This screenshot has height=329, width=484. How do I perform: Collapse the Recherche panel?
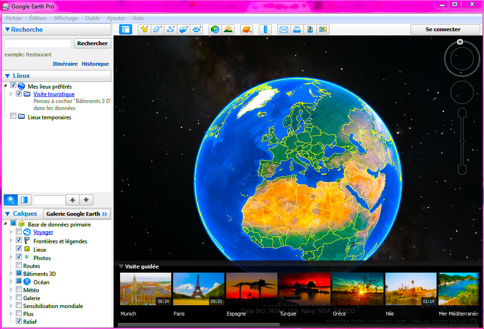[7, 29]
